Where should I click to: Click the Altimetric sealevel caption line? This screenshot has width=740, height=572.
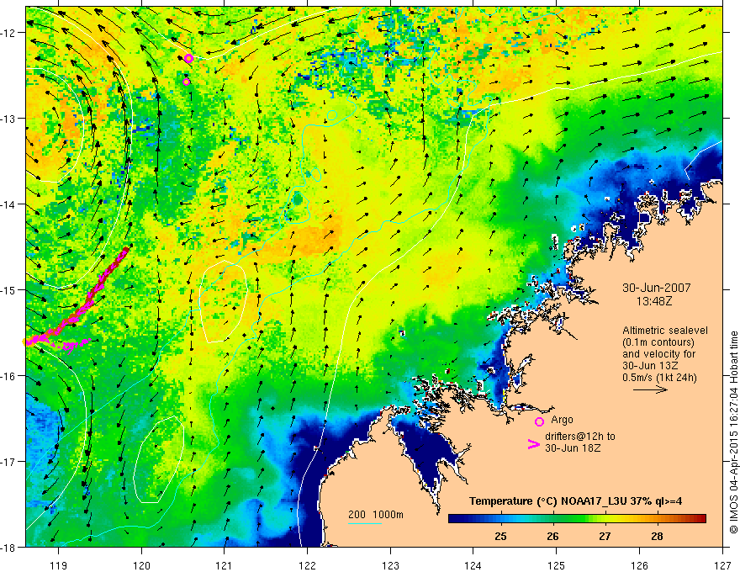click(x=665, y=331)
